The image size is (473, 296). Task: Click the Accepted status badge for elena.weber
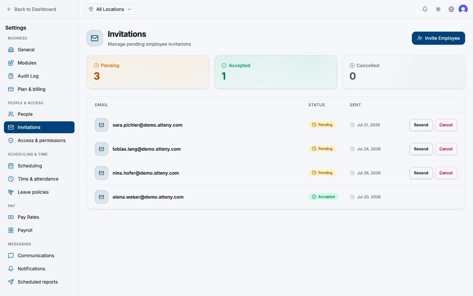(x=323, y=197)
